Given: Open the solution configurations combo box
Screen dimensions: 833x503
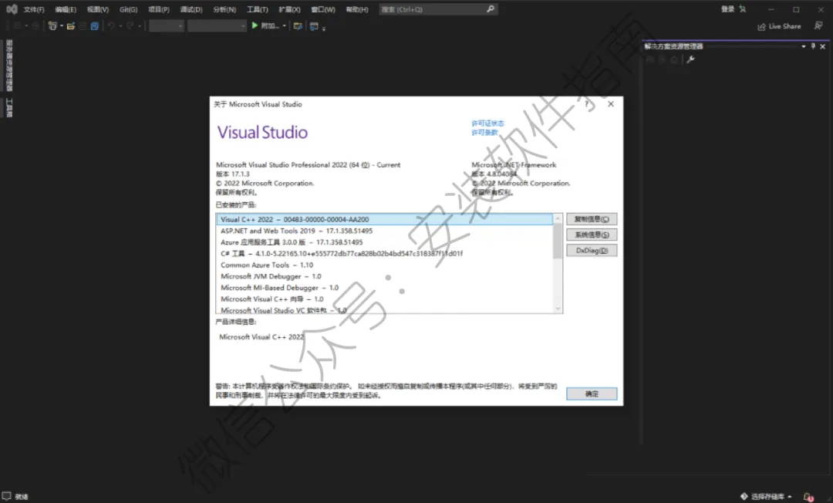Looking at the screenshot, I should 167,25.
